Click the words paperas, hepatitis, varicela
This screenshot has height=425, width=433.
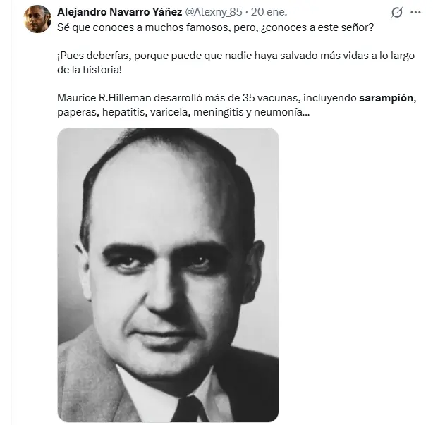(123, 112)
